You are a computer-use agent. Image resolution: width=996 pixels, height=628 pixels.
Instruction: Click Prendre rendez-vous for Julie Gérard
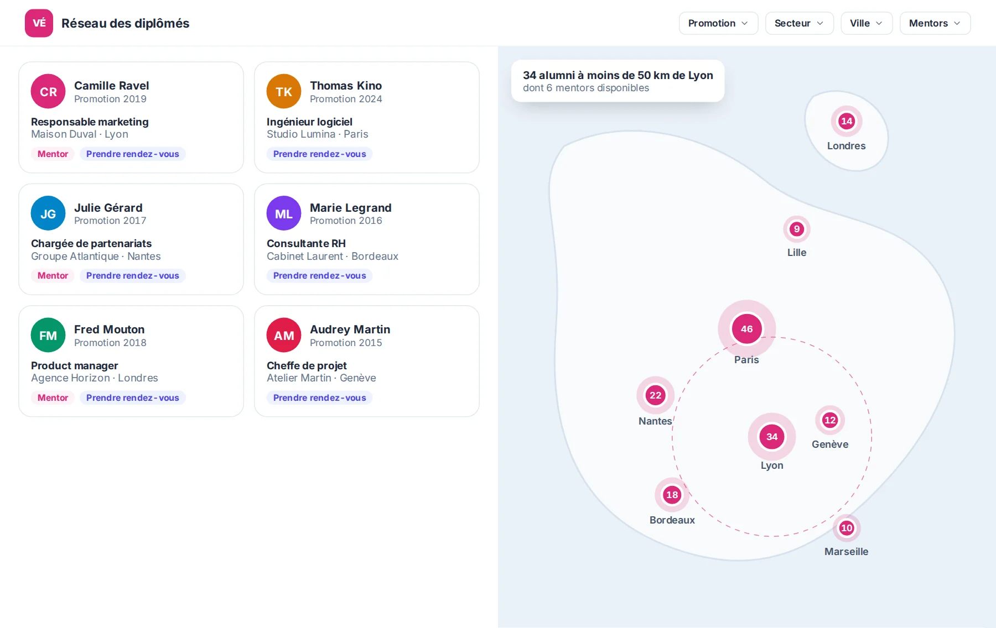click(133, 275)
